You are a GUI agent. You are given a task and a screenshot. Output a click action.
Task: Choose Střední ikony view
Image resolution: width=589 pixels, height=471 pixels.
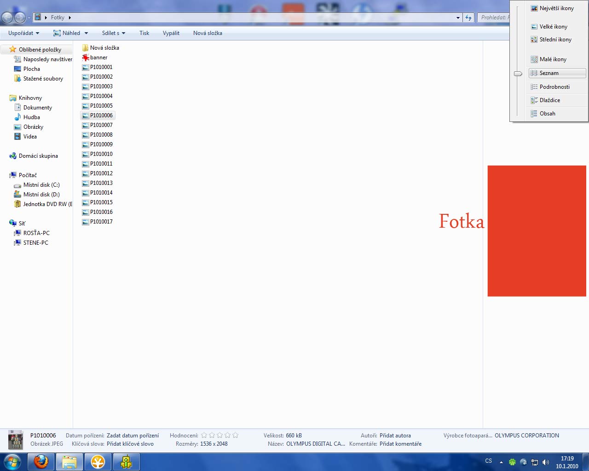point(557,40)
